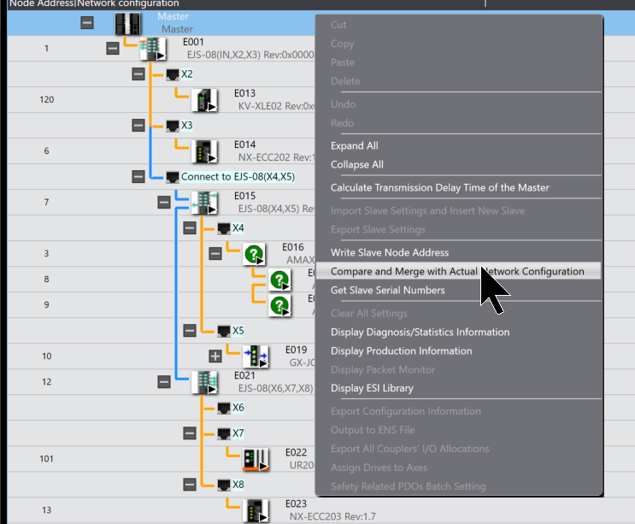Open Display ESI Library from context menu
The image size is (635, 524).
point(372,388)
